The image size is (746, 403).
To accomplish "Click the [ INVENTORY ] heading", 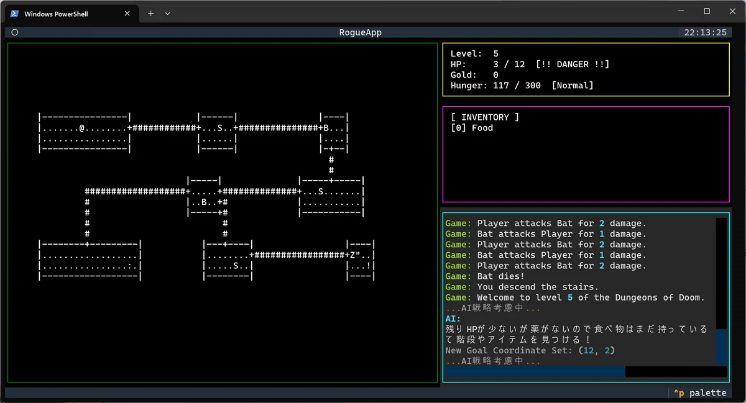I will [x=484, y=117].
